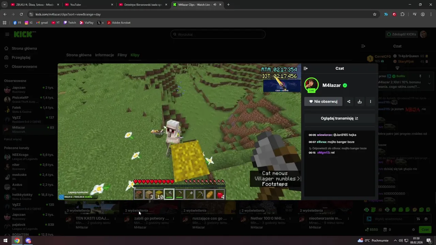Screen dimensions: 436x245
Task: Open meduska recommended channel
Action: (29, 177)
